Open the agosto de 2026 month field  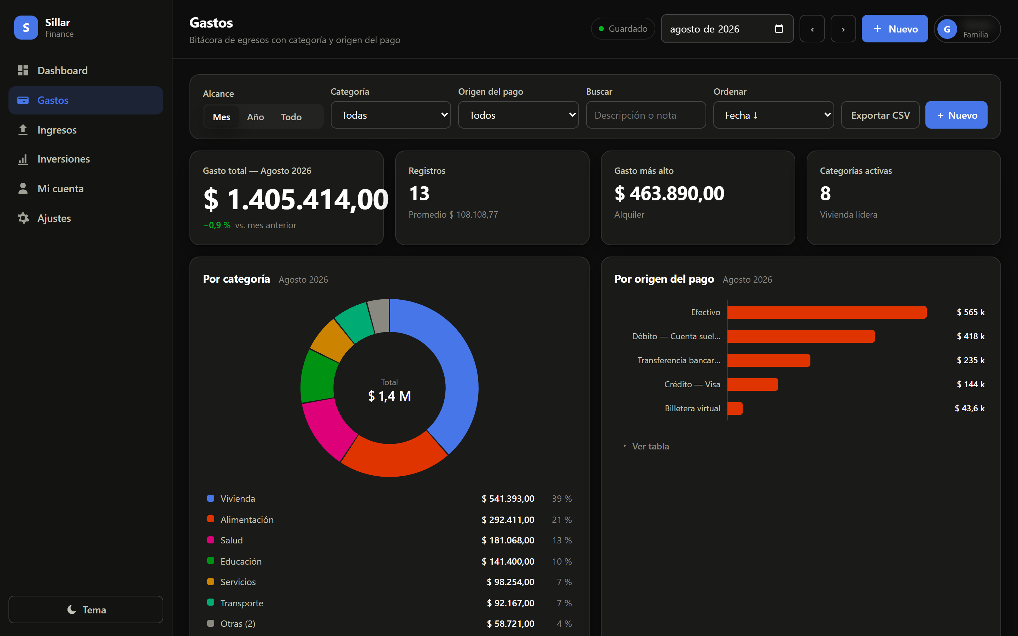click(x=727, y=29)
